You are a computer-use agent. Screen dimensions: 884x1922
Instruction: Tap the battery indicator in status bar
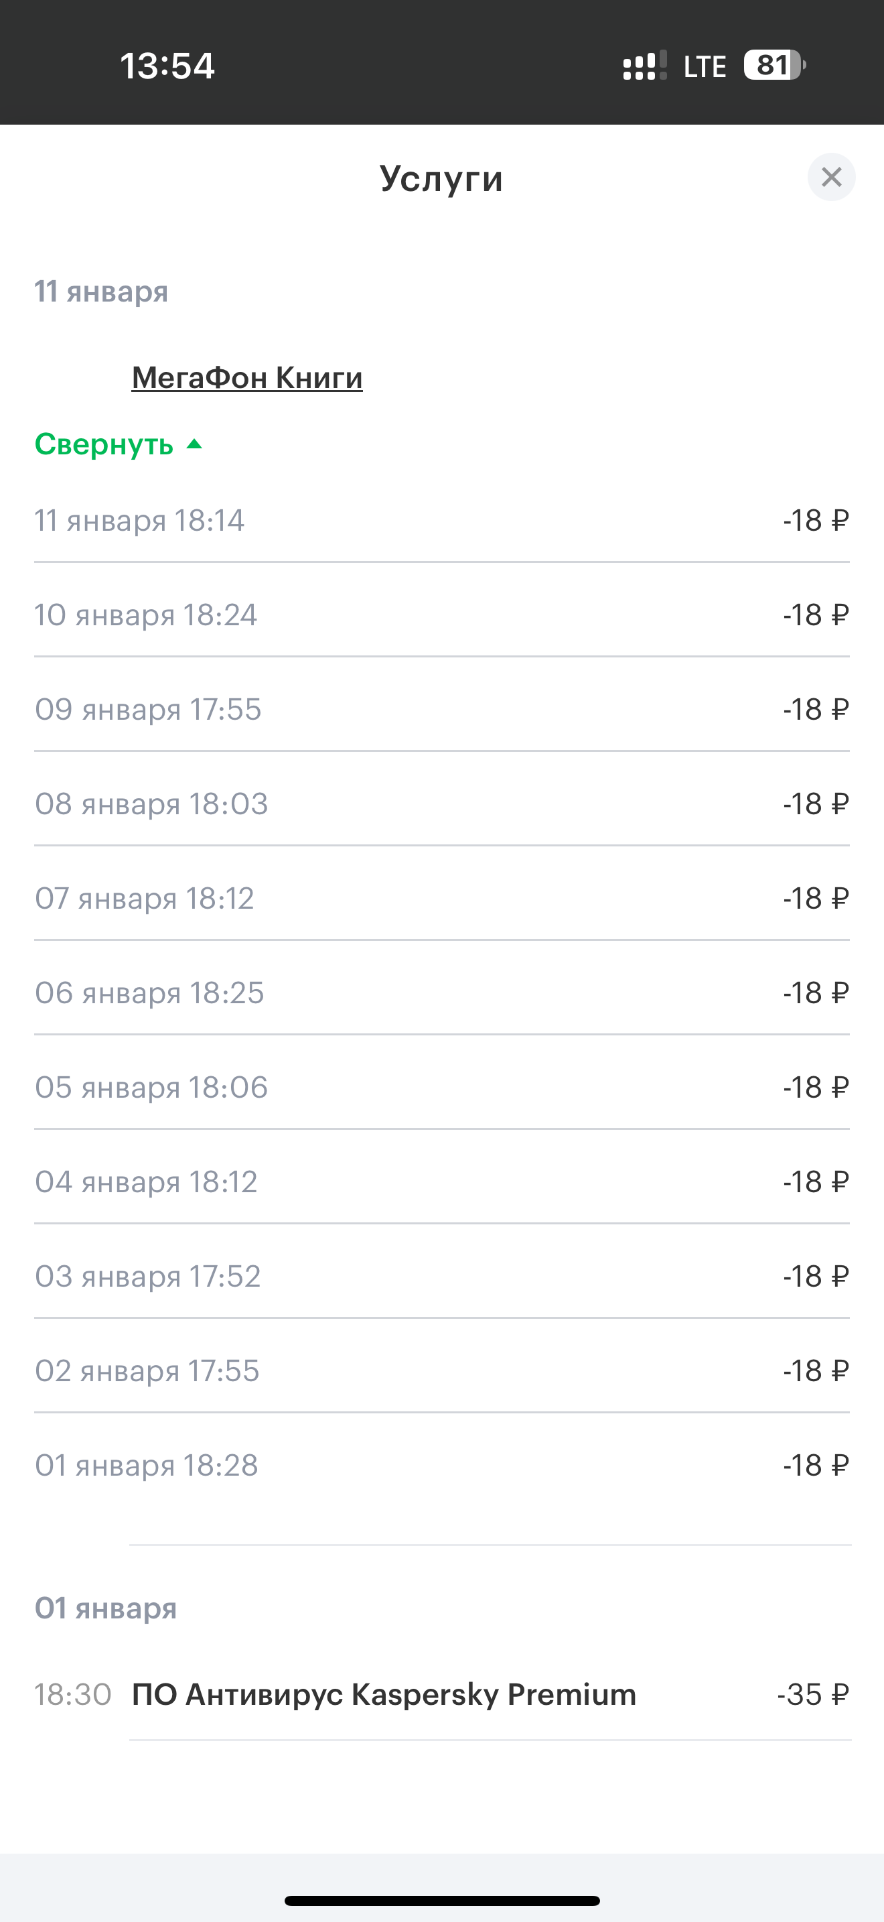coord(774,66)
